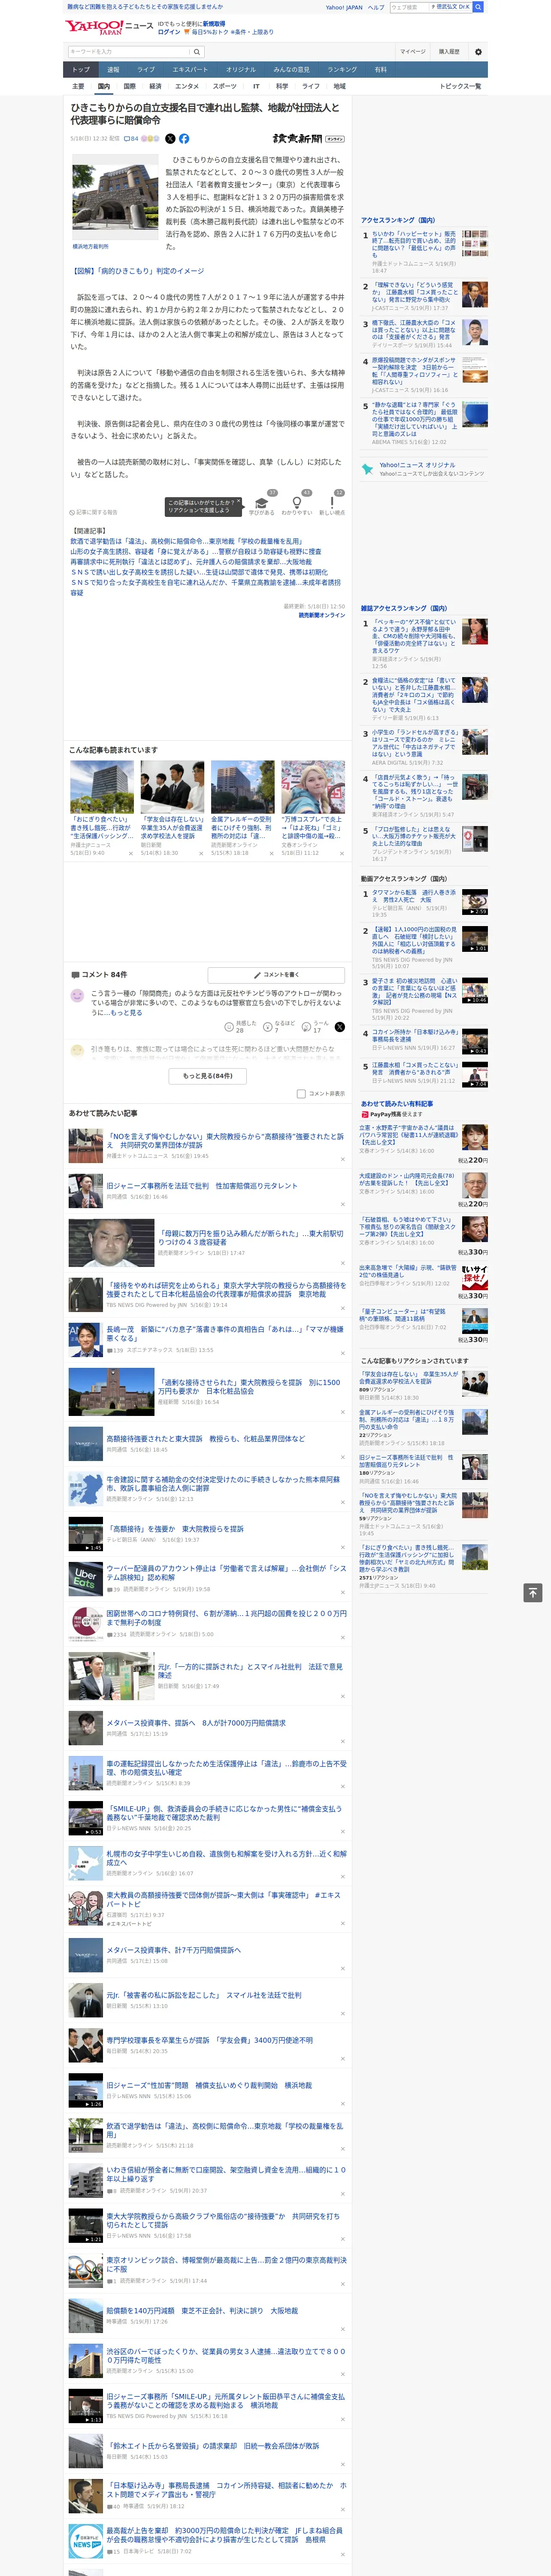
Task: Open the トップ tab in the navigation bar
Action: point(81,70)
